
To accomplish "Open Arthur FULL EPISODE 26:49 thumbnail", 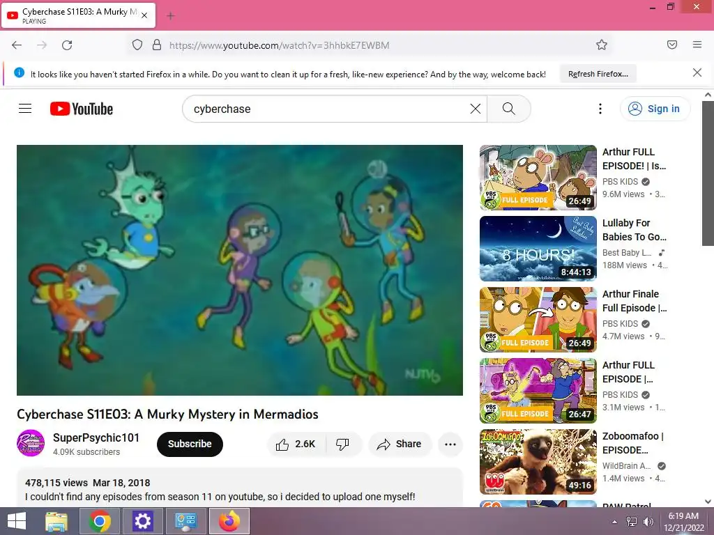I will tap(538, 178).
